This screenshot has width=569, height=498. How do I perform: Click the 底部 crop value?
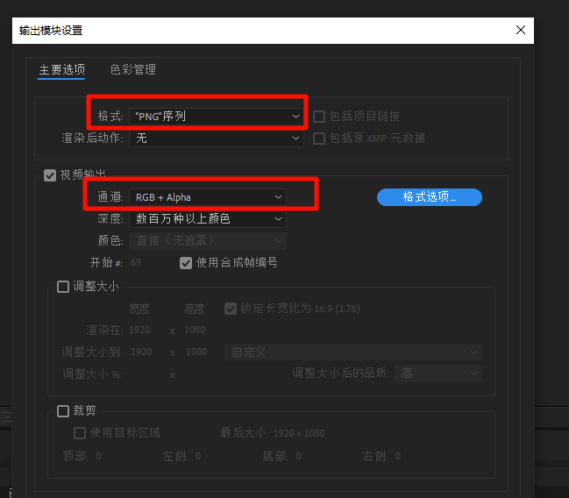tap(298, 456)
